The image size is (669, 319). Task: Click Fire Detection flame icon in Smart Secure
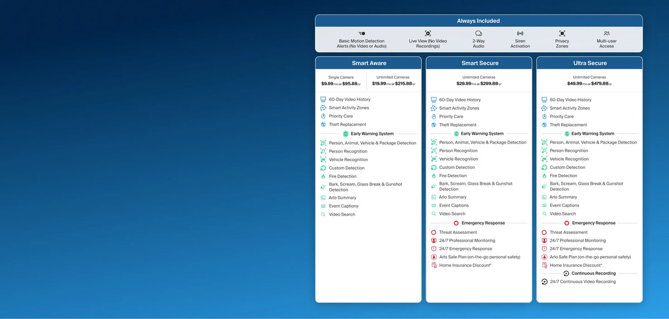point(434,175)
